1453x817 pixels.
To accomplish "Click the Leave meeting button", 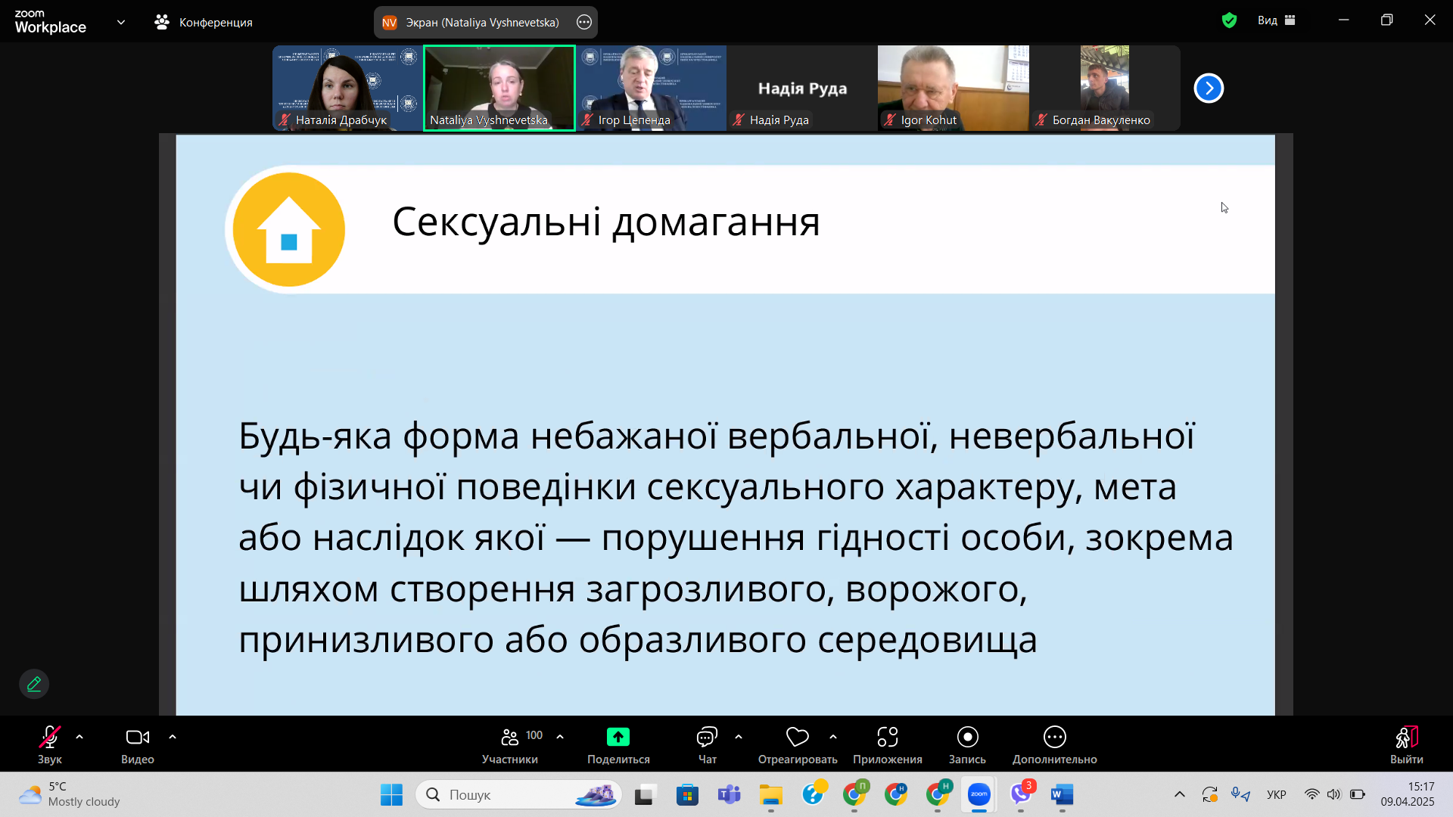I will coord(1406,737).
